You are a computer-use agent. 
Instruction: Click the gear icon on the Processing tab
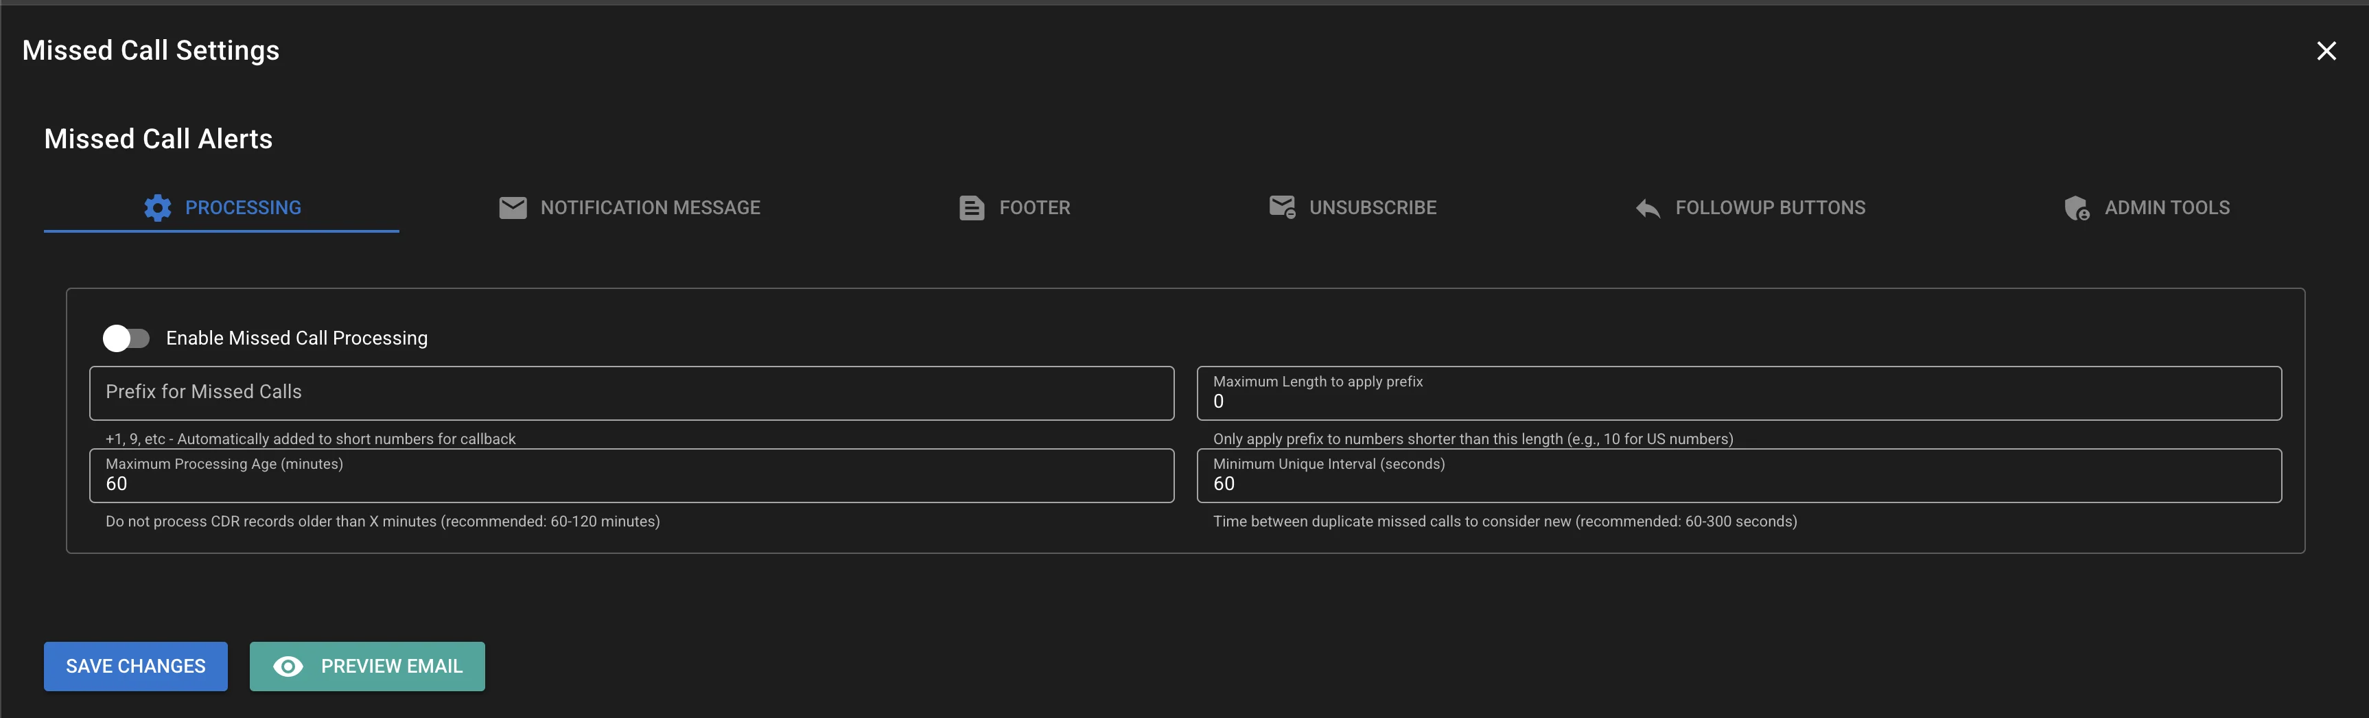pyautogui.click(x=156, y=207)
